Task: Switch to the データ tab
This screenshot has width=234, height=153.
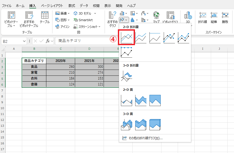Action: [84, 6]
